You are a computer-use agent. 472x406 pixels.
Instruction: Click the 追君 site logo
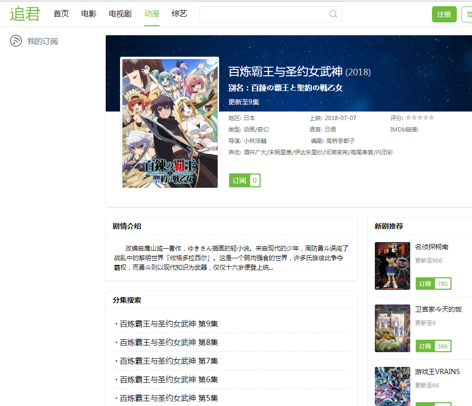[25, 14]
